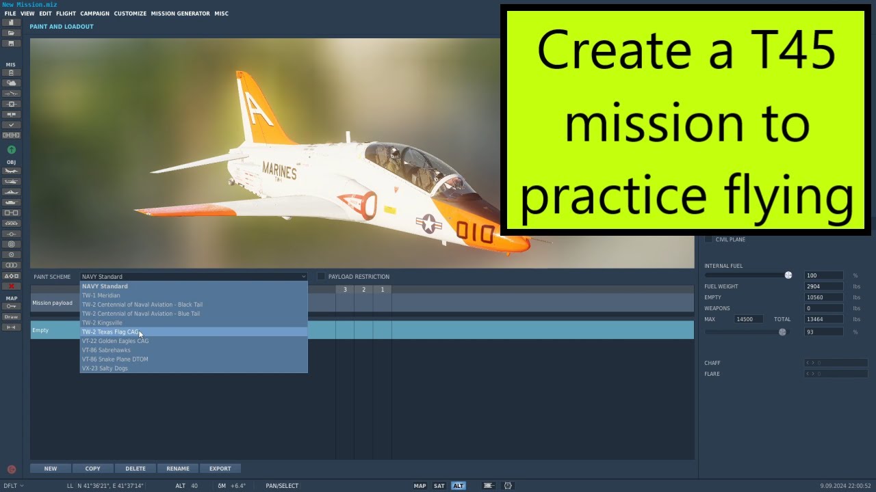
Task: Click the DELETE payload button
Action: 136,469
